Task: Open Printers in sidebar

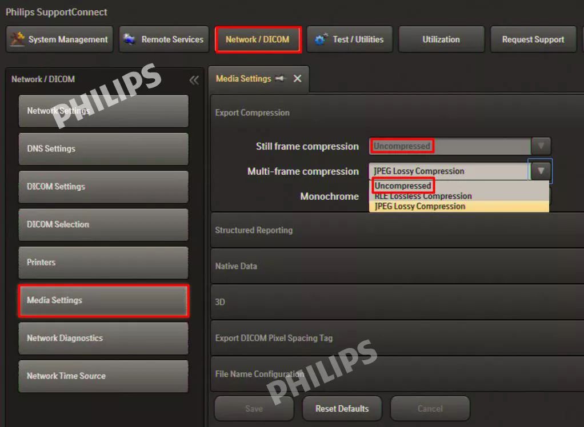Action: [103, 262]
